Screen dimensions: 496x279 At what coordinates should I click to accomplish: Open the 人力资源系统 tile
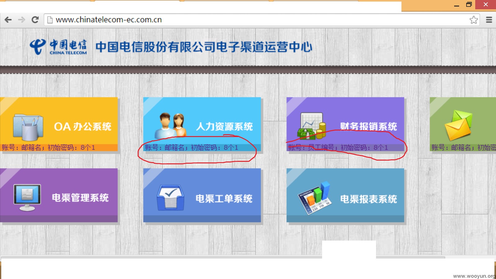202,124
